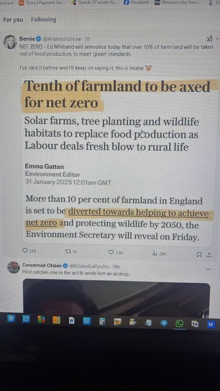Open the 'diverted towards helping to achieve' link
Screen dimensions: 220x391
coord(138,212)
